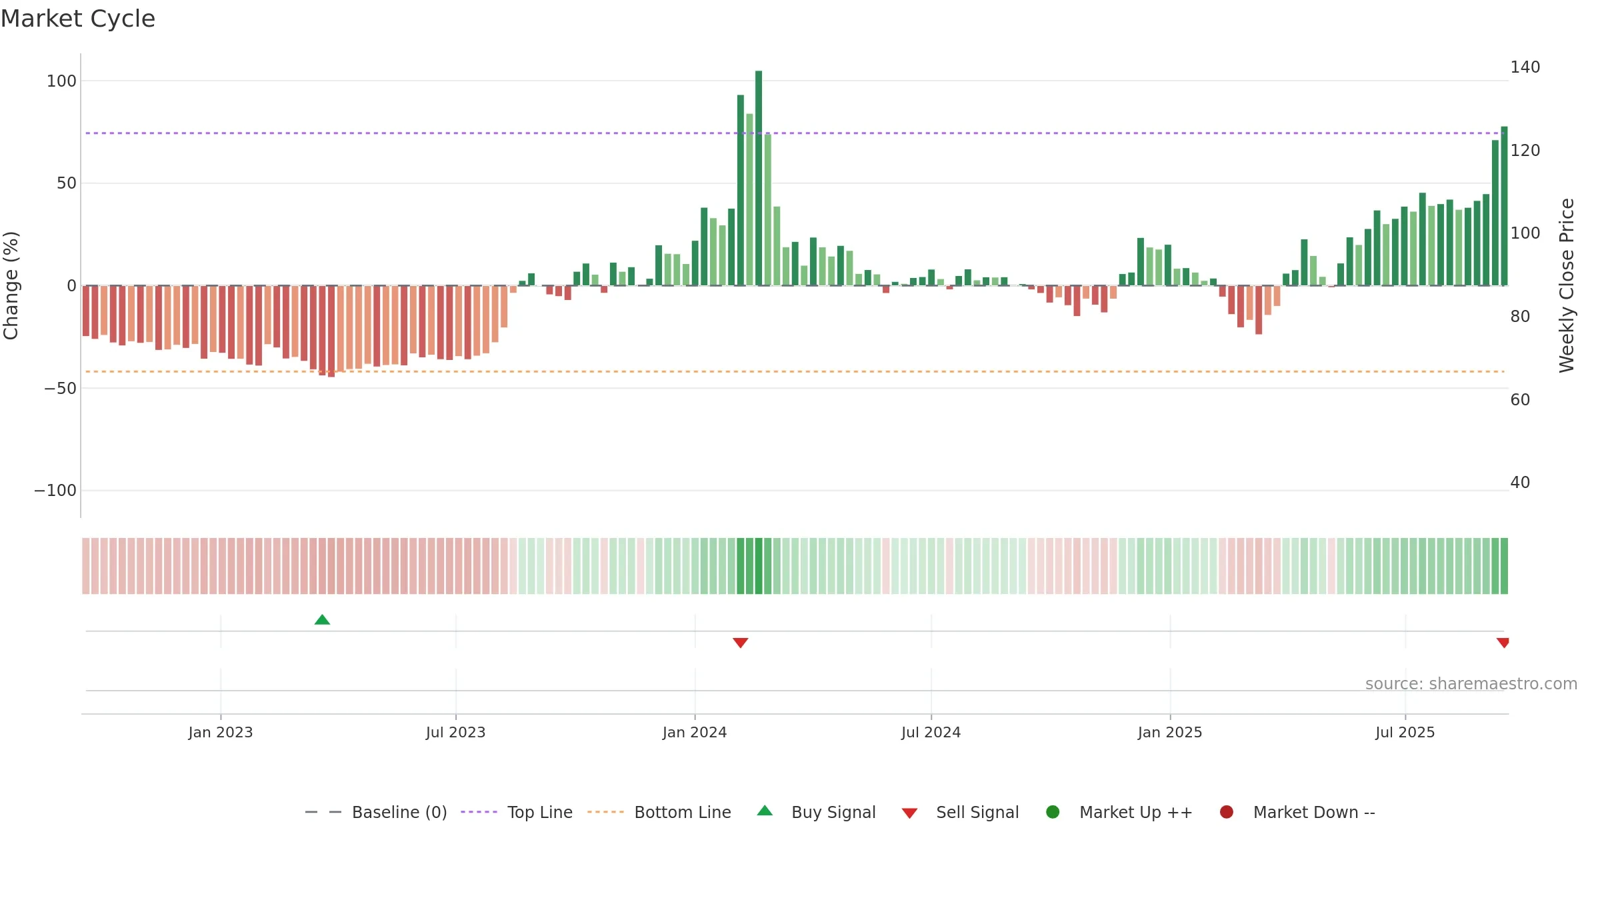Click the first pink heatmap cell at left

click(86, 566)
